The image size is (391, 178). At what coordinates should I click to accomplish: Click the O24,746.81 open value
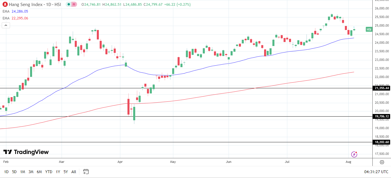point(91,5)
